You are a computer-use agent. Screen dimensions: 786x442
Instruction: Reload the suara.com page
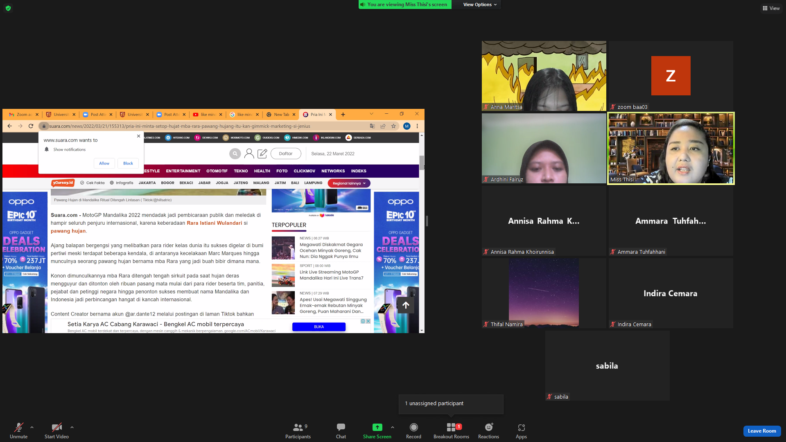(31, 126)
